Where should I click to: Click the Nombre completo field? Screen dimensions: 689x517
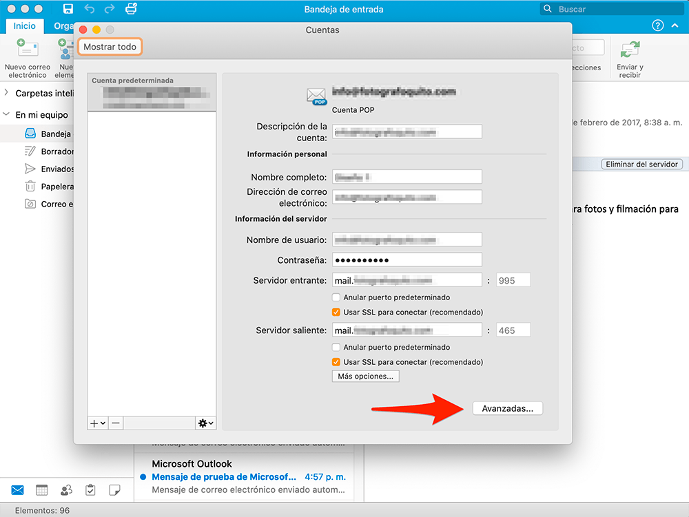[407, 177]
